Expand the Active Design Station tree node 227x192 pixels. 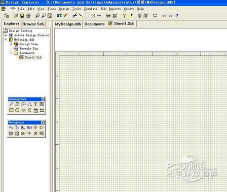coord(6,35)
